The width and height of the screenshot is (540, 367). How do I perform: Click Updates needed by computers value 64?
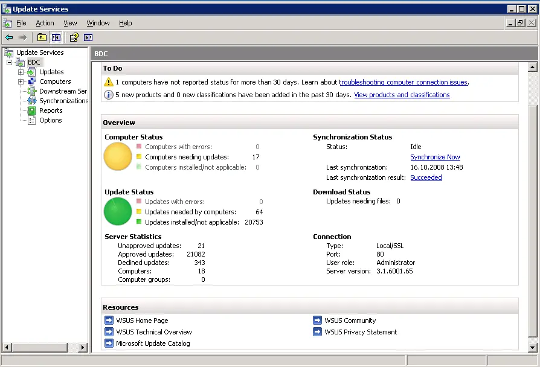point(259,212)
